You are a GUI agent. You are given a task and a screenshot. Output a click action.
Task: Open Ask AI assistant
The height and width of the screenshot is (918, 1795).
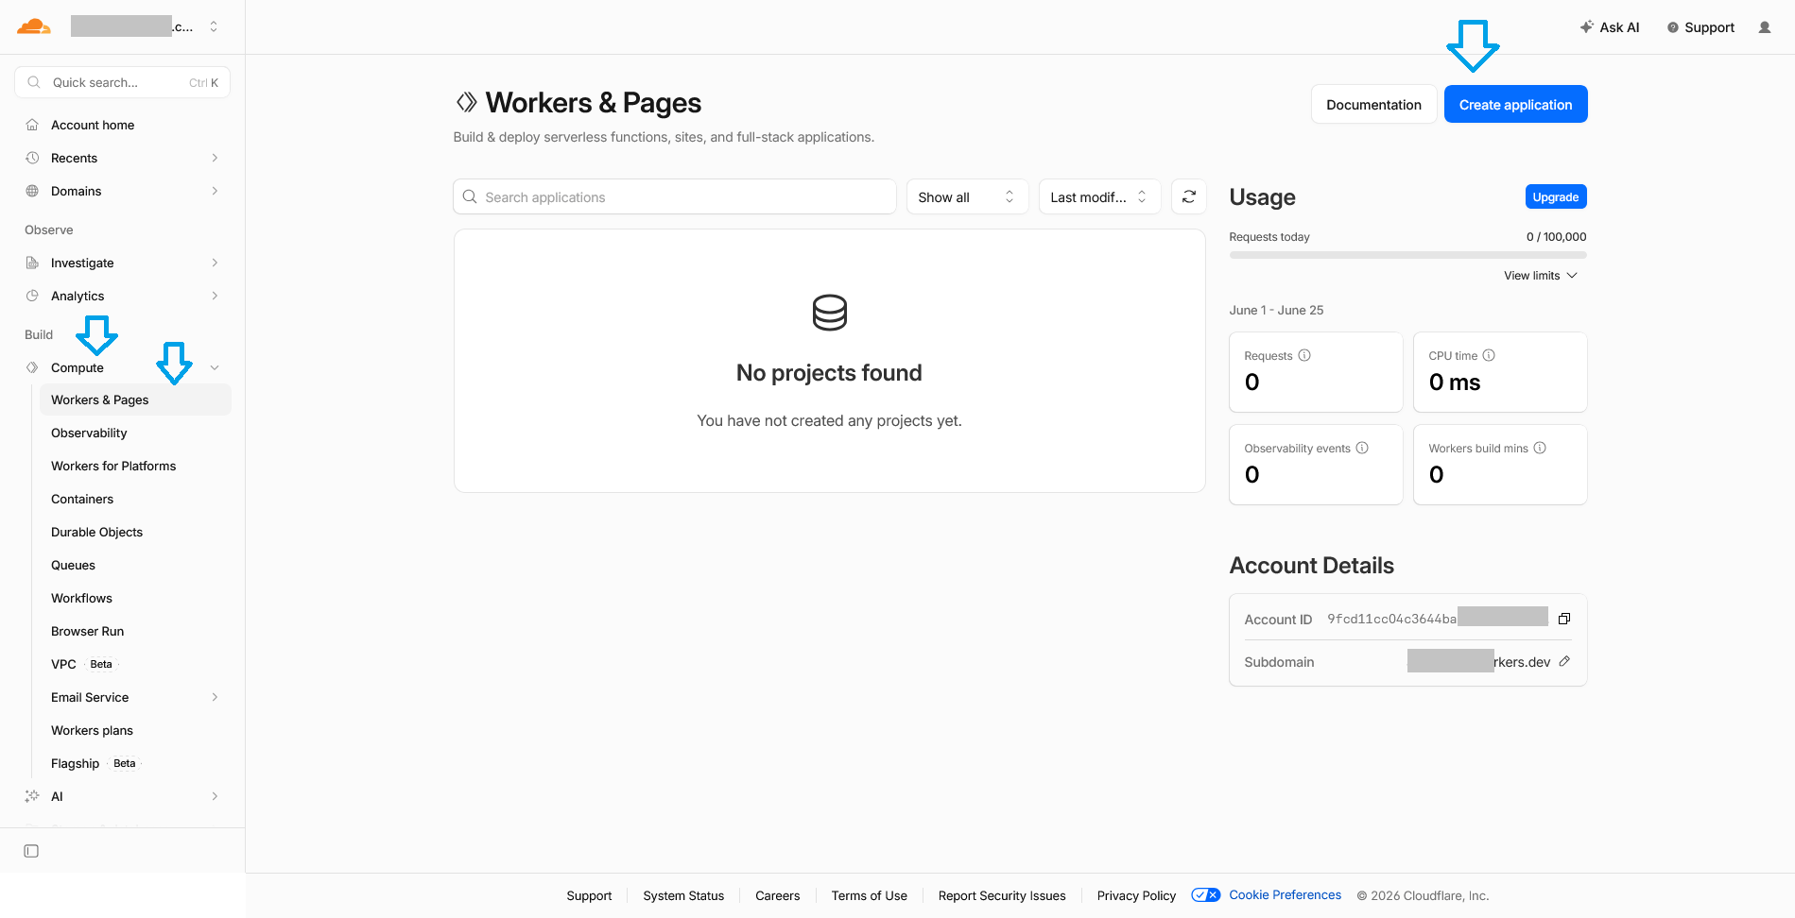click(1610, 27)
